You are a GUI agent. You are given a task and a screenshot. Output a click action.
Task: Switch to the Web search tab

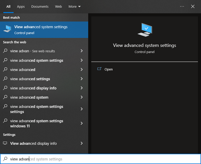(x=58, y=6)
